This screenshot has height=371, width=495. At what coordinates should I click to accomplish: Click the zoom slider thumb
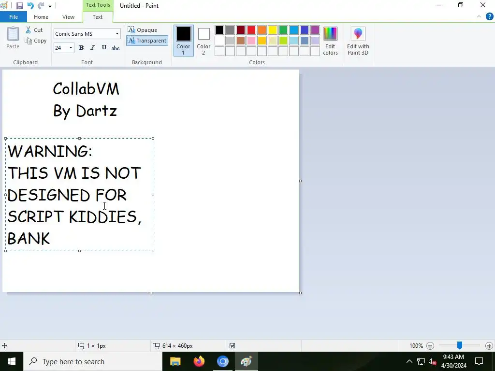click(x=460, y=345)
